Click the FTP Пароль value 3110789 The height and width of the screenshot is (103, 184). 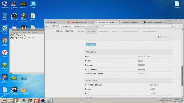pos(141,65)
